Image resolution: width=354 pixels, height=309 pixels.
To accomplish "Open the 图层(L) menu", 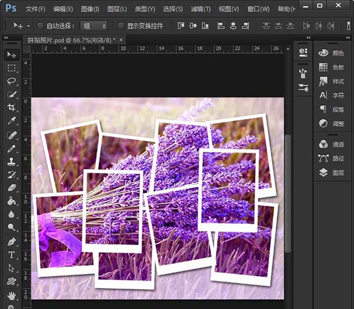I will click(x=117, y=9).
